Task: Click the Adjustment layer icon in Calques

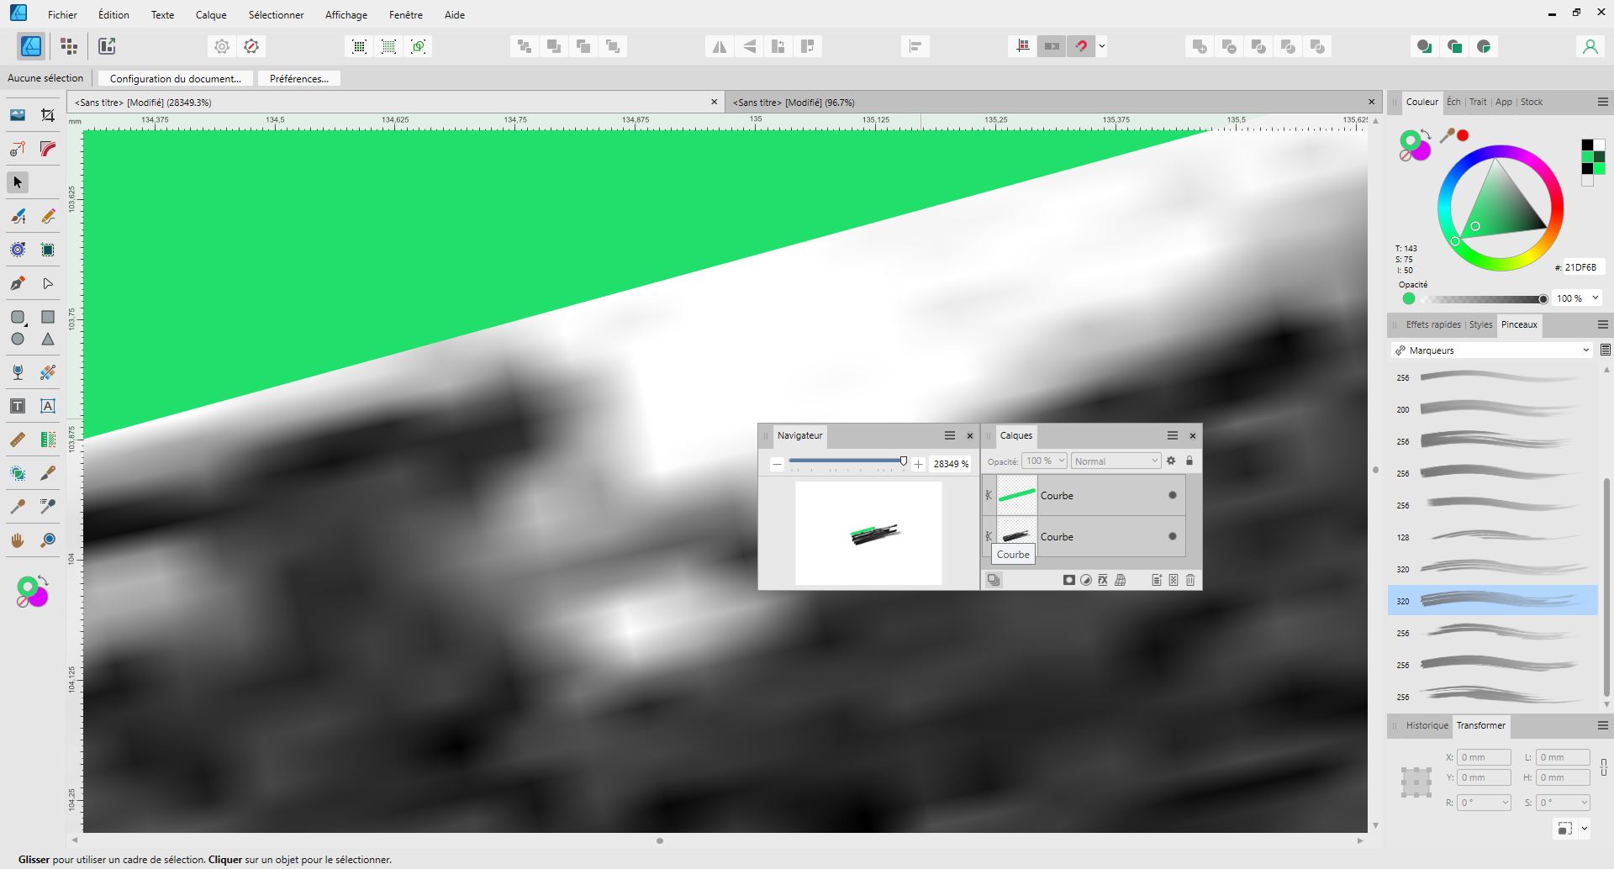Action: click(x=1086, y=580)
